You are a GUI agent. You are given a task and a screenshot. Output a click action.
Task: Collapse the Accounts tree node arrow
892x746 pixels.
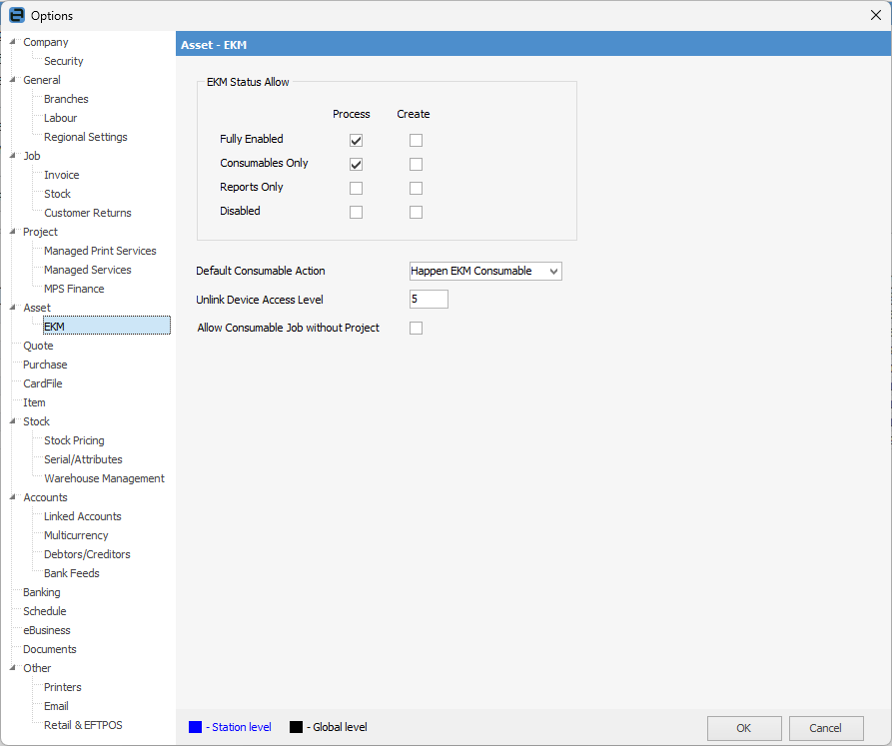(13, 497)
